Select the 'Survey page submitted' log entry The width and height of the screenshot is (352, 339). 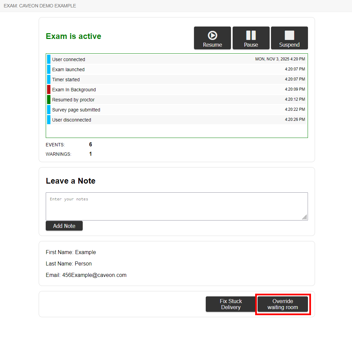click(x=177, y=110)
